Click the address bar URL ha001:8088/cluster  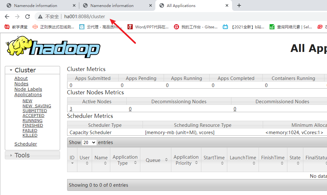pyautogui.click(x=84, y=17)
